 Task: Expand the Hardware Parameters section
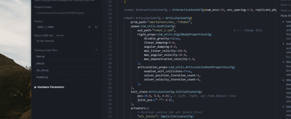point(49,87)
